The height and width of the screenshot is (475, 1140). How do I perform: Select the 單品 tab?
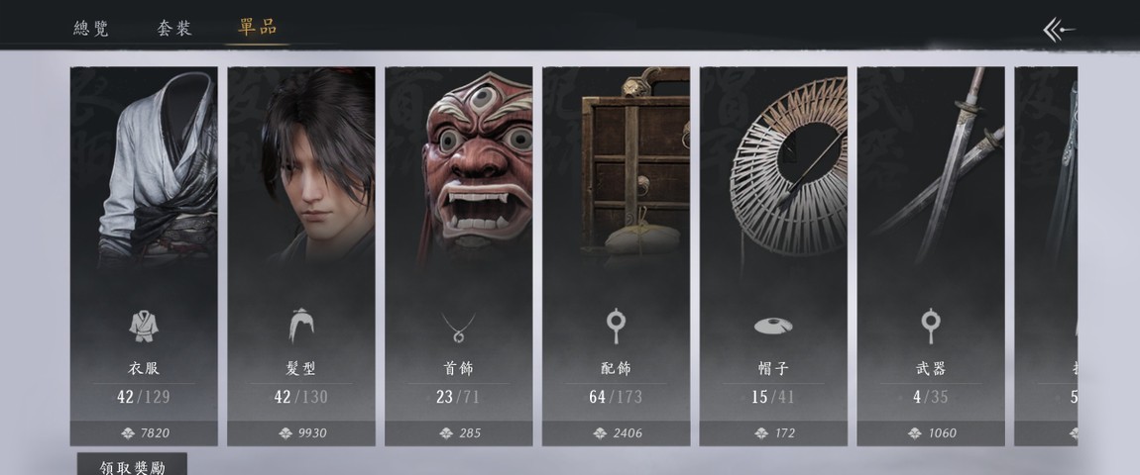(x=258, y=28)
